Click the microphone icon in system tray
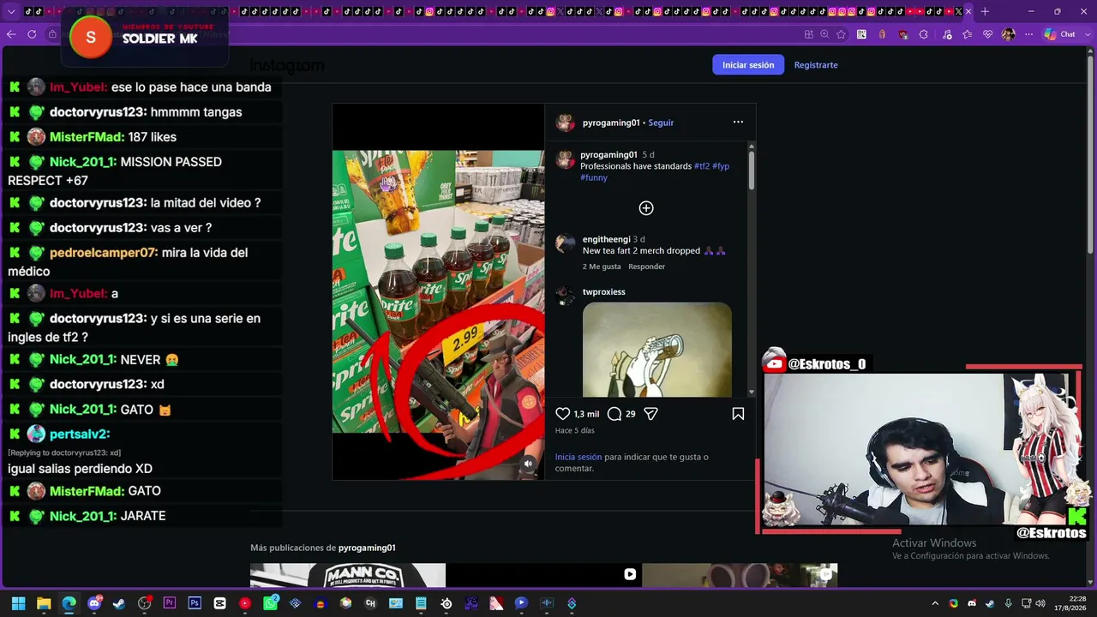Image resolution: width=1097 pixels, height=617 pixels. [1008, 603]
